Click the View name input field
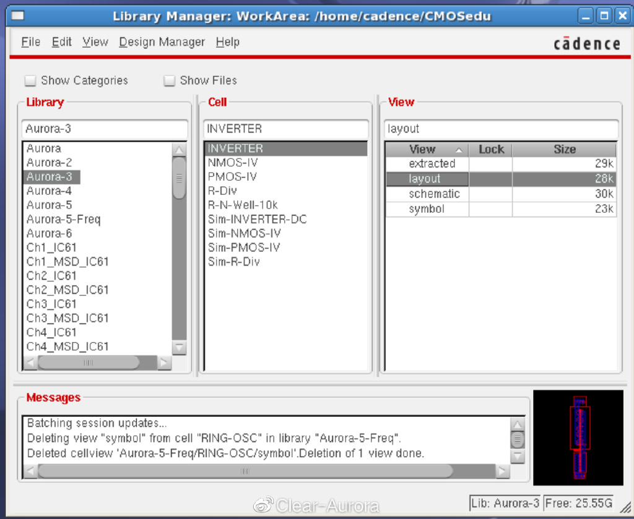Image resolution: width=634 pixels, height=519 pixels. click(x=501, y=129)
